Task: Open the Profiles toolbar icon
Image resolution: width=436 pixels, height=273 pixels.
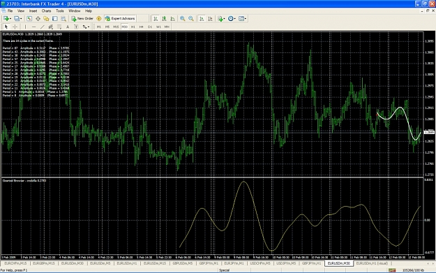Action: (x=17, y=19)
